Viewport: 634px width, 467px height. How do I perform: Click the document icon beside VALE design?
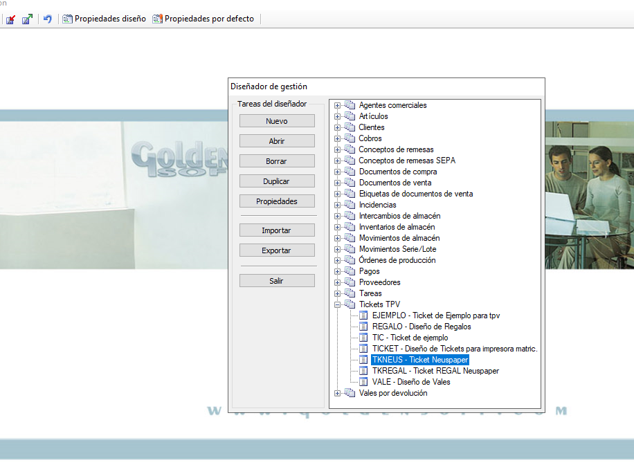363,382
